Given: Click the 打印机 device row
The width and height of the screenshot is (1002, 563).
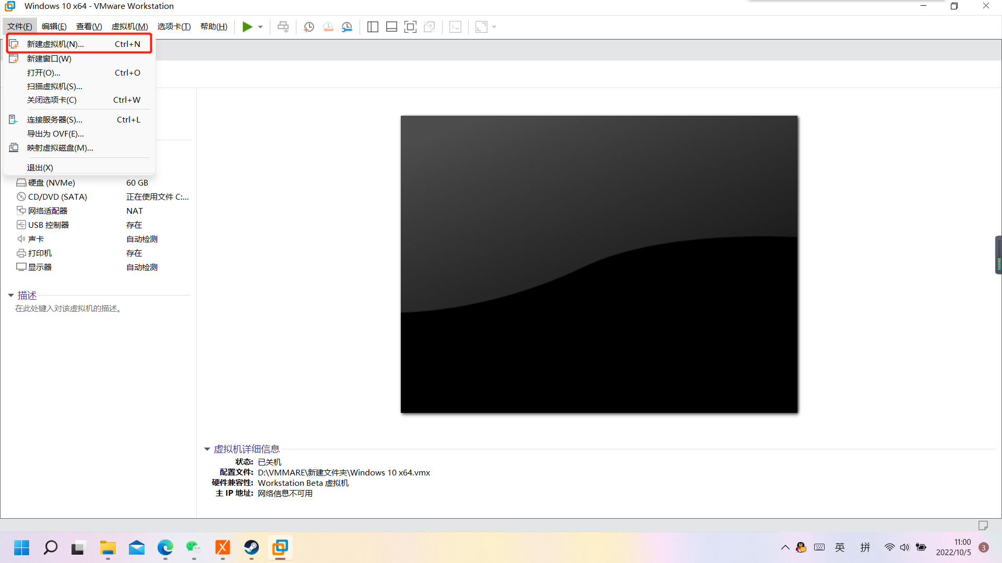Looking at the screenshot, I should pos(103,253).
